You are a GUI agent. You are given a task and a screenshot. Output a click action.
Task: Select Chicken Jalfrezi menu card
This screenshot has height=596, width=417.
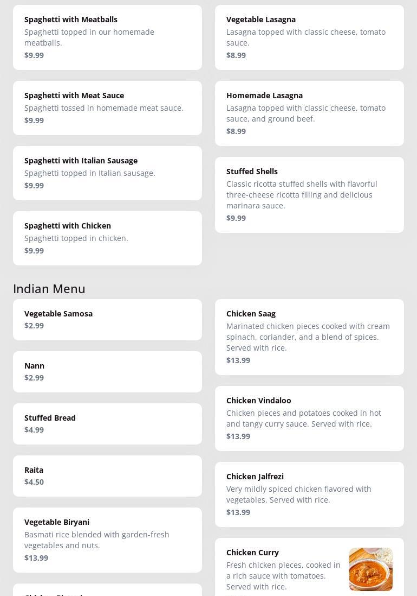pos(309,494)
